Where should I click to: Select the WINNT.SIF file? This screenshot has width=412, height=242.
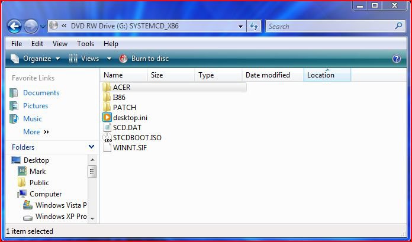point(125,148)
